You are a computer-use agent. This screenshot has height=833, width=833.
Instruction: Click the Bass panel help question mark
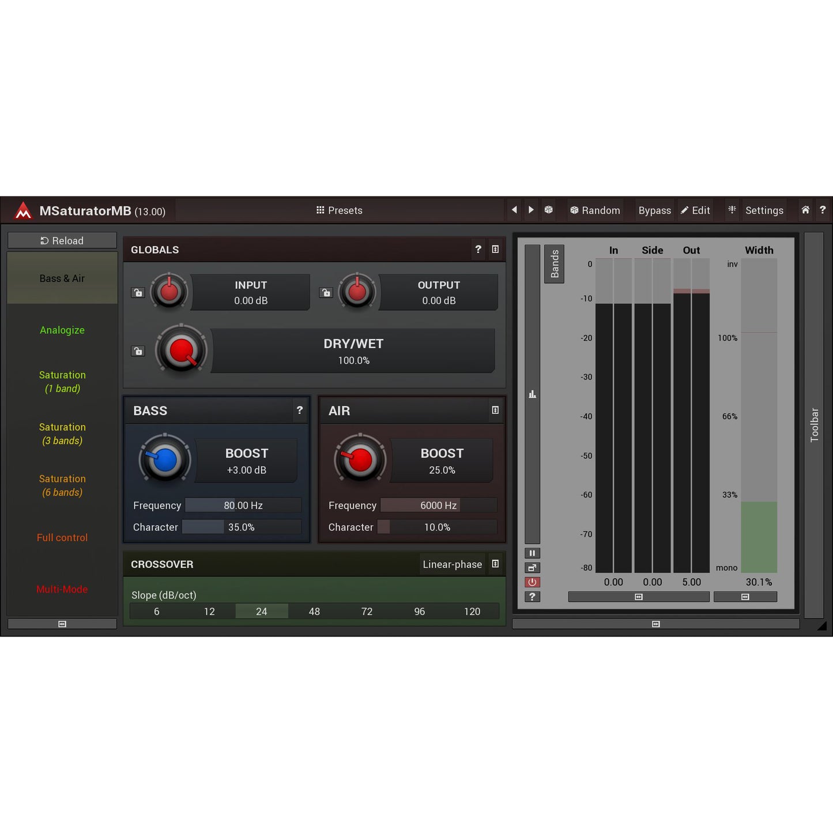300,410
